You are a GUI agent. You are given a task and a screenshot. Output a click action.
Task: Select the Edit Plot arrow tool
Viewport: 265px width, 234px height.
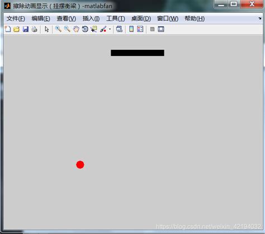point(47,29)
